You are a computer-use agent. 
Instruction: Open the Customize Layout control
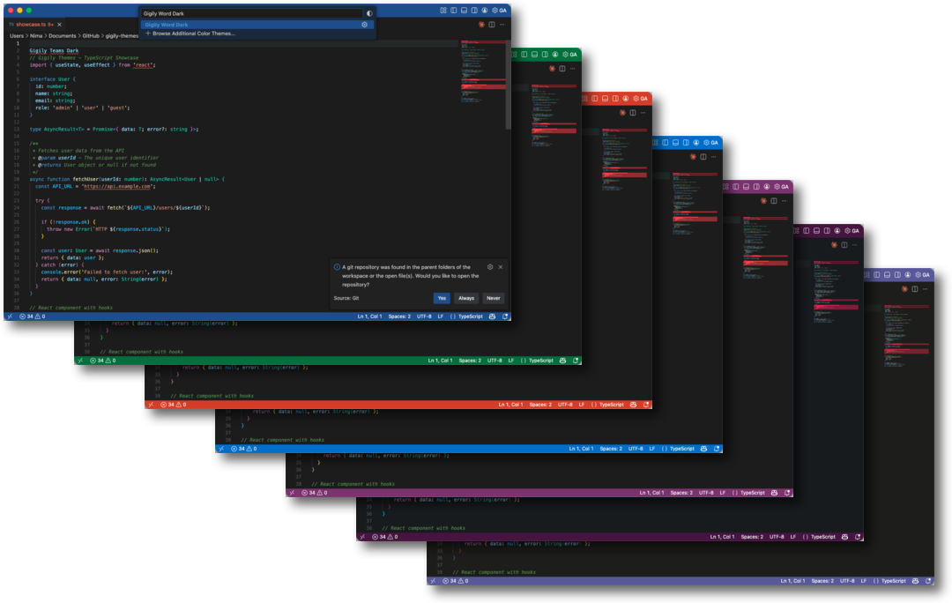click(x=443, y=9)
